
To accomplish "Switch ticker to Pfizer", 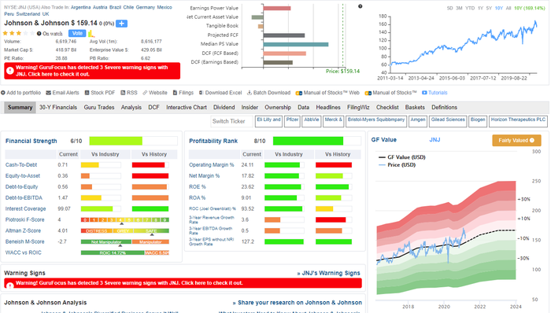I will (292, 121).
